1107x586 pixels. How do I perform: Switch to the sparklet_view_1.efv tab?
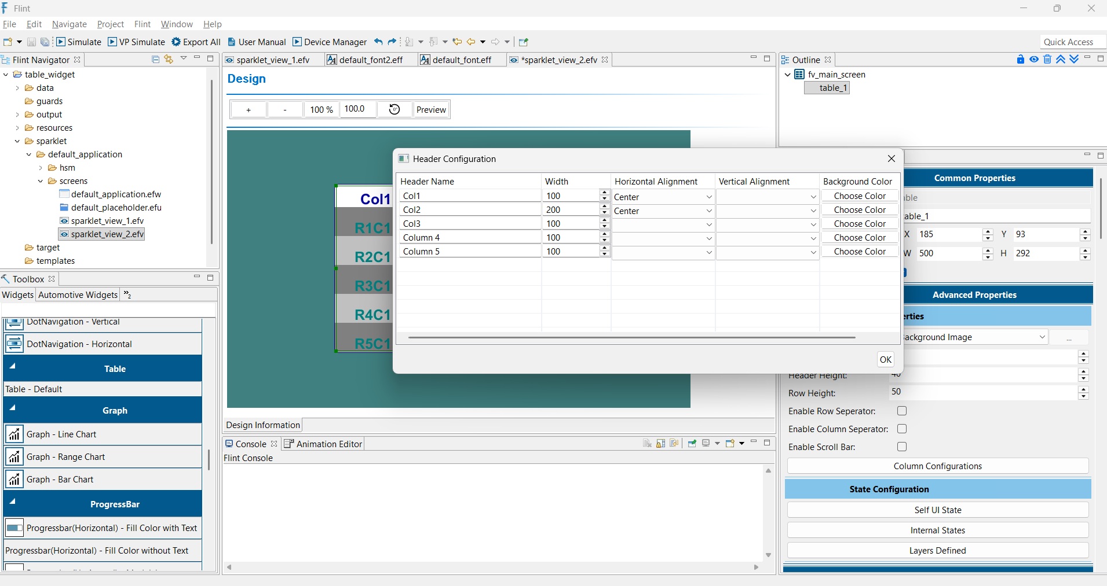coord(272,60)
